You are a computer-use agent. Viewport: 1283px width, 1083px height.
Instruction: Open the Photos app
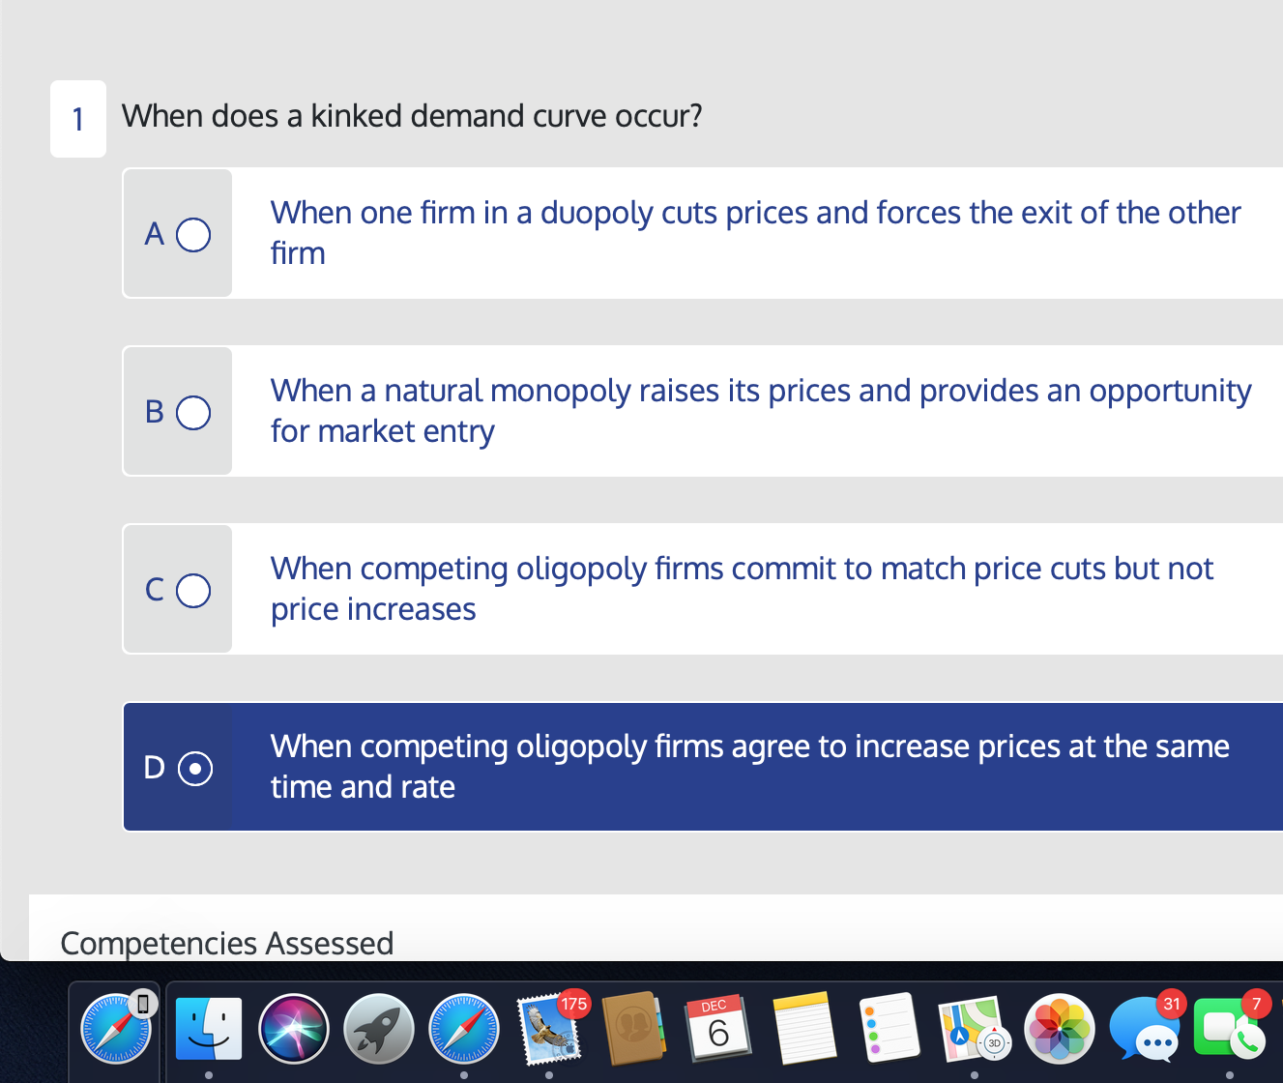coord(1060,1028)
